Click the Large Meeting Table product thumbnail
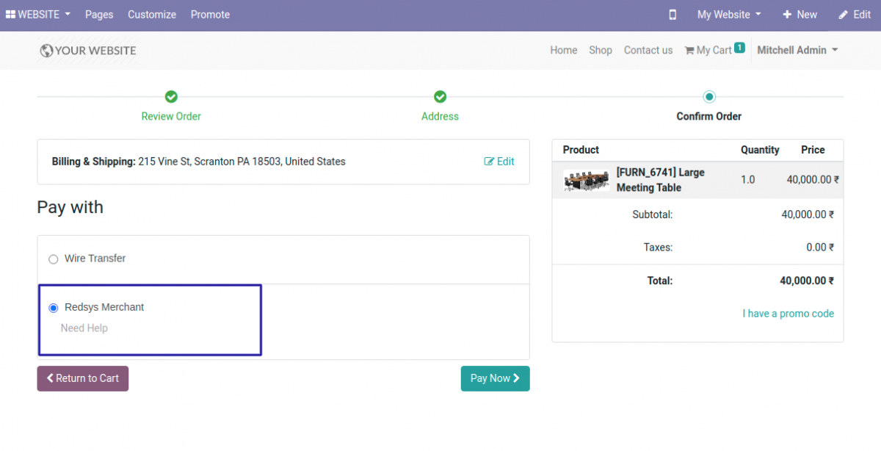This screenshot has width=881, height=451. coord(585,179)
